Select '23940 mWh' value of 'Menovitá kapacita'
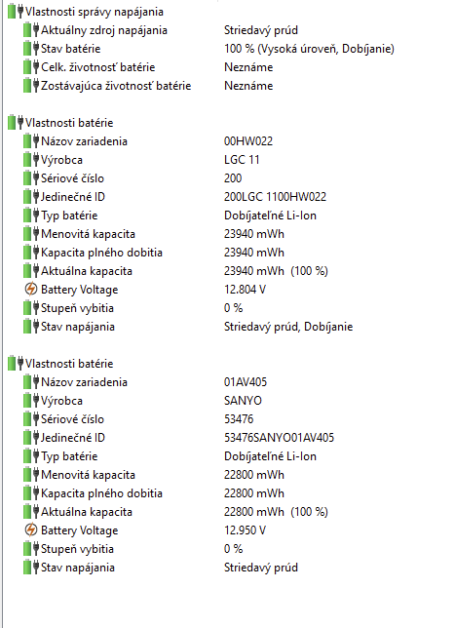Image resolution: width=455 pixels, height=628 pixels. point(254,234)
